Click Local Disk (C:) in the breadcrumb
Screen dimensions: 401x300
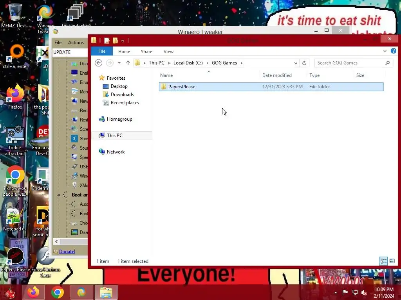[188, 63]
